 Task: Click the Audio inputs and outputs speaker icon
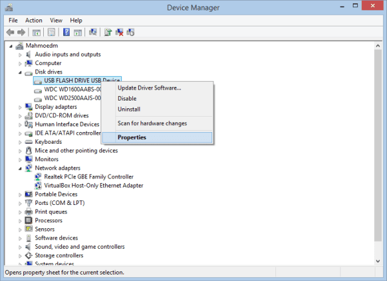[x=28, y=54]
